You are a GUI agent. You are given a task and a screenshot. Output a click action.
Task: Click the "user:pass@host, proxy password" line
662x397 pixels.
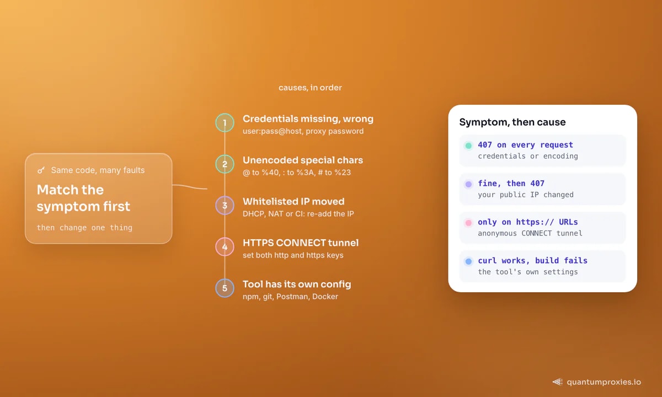point(303,131)
